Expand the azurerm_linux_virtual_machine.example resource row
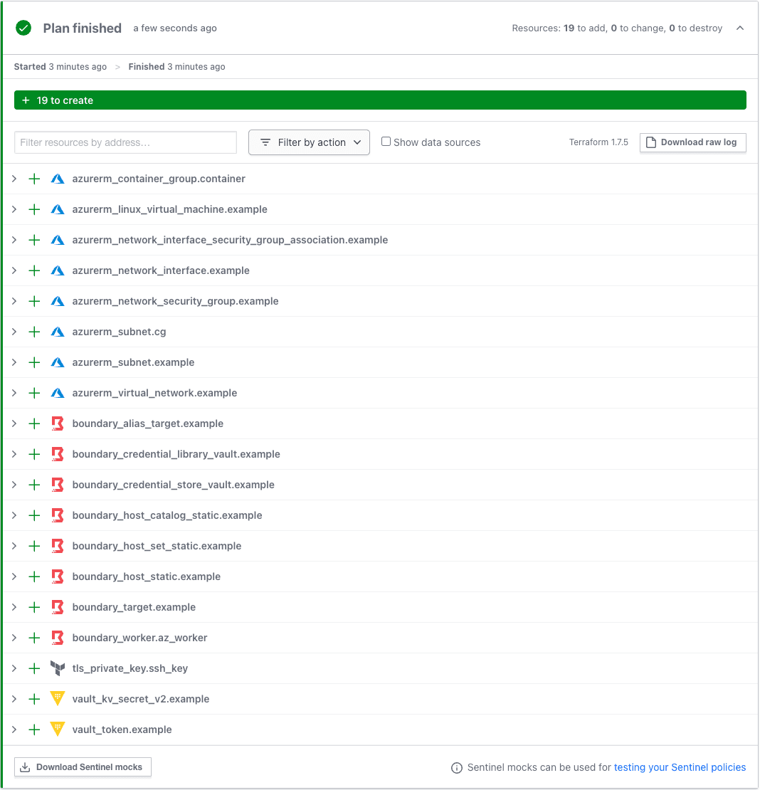Image resolution: width=760 pixels, height=790 pixels. pos(14,210)
